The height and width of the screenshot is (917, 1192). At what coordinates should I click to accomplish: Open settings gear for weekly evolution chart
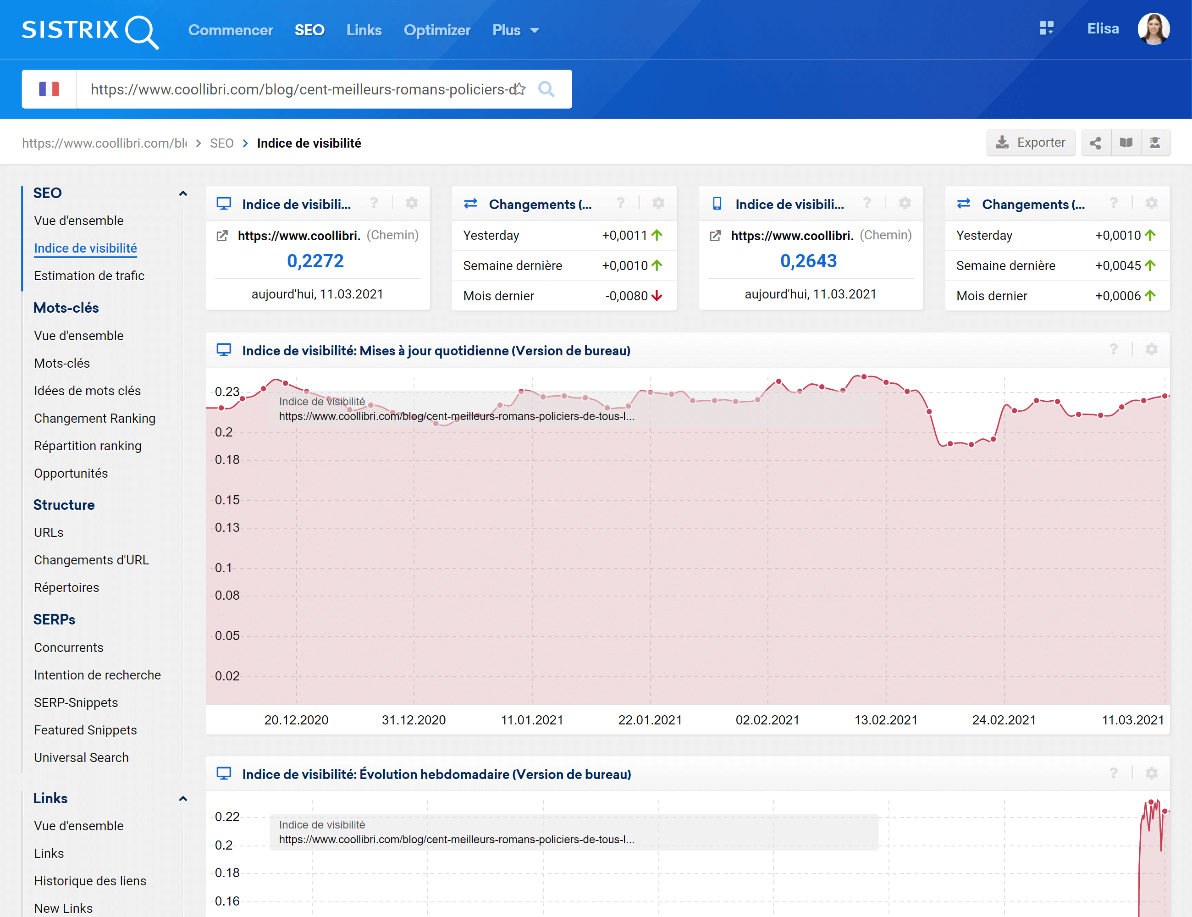click(x=1151, y=773)
